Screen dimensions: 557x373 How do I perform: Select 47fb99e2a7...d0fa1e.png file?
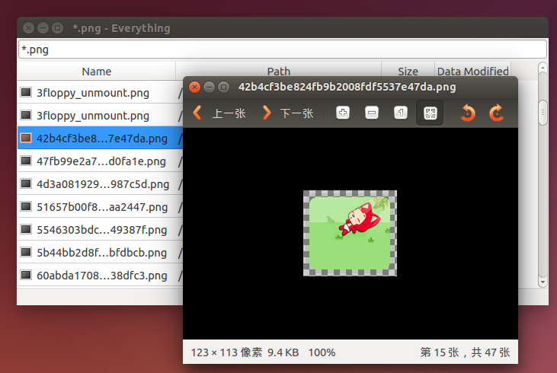tap(100, 161)
